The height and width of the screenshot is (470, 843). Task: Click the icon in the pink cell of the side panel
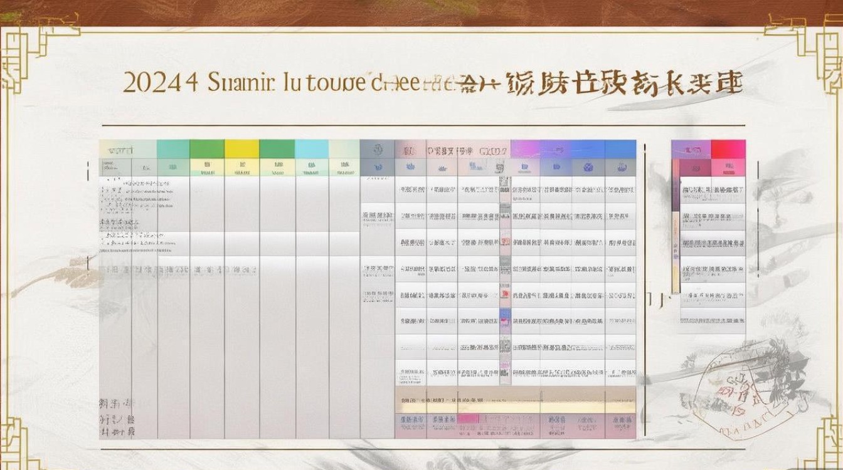pos(728,168)
